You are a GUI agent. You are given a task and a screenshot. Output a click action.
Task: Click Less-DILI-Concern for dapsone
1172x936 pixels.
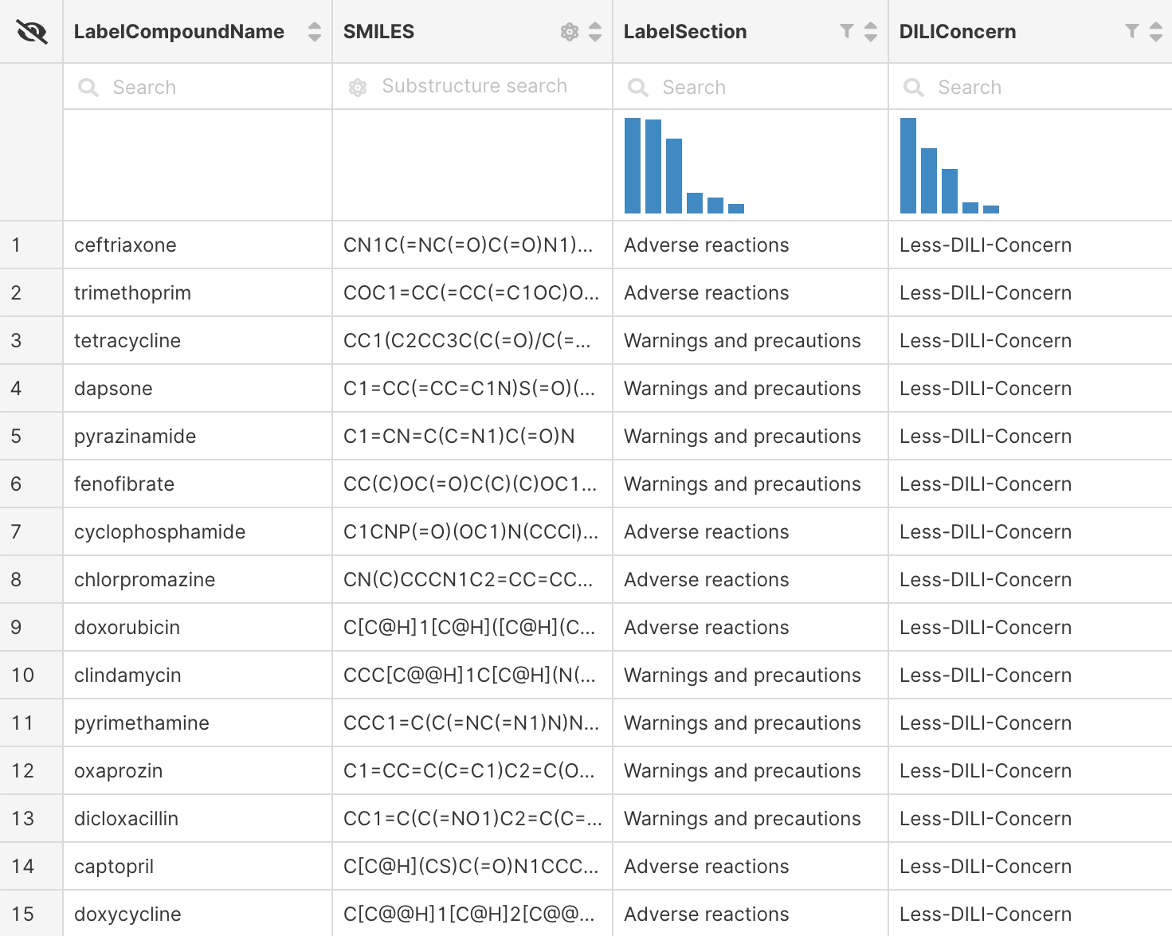click(1030, 388)
